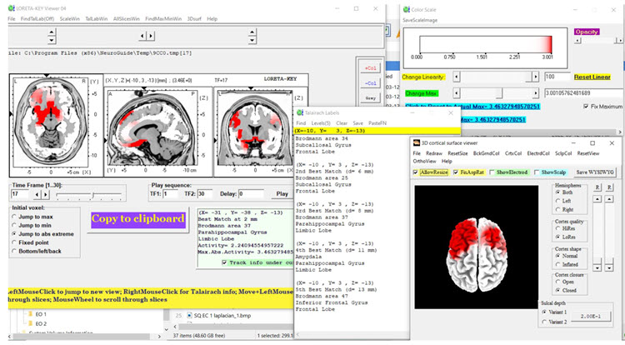Click the -Col color decrease button
This screenshot has width=625, height=345.
pyautogui.click(x=370, y=82)
